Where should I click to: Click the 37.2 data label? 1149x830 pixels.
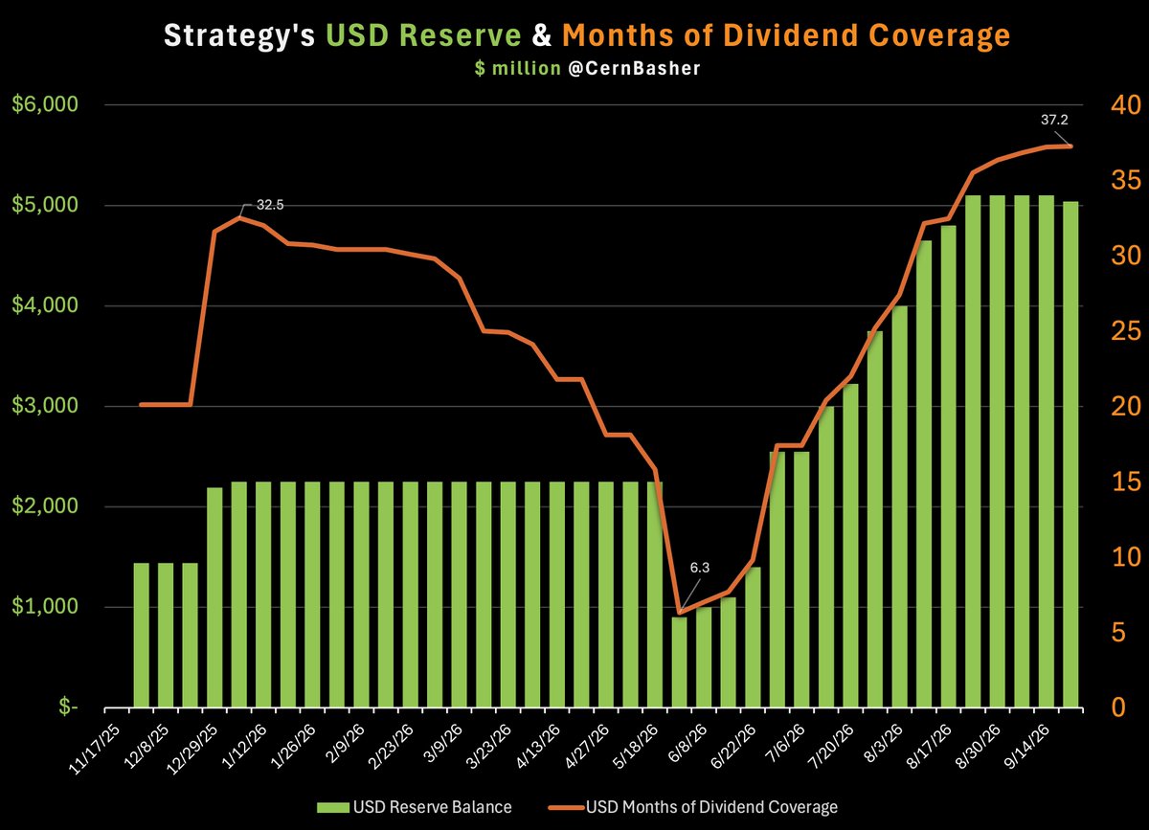(x=1054, y=122)
